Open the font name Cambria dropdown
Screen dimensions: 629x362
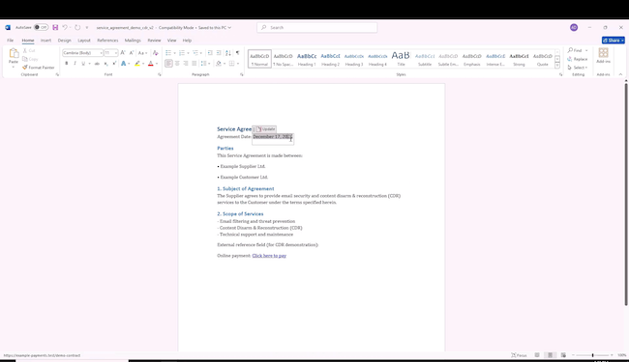tap(101, 53)
